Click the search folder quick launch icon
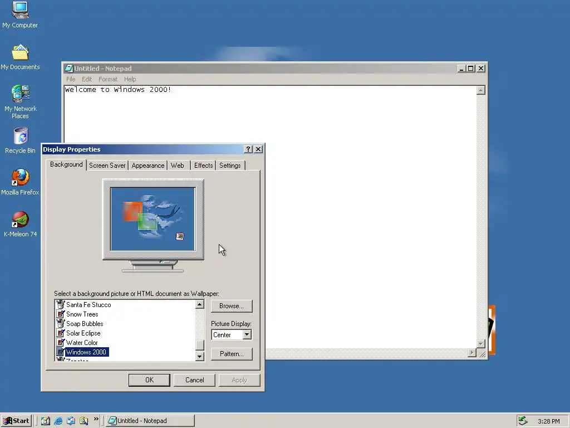The image size is (570, 428). click(x=83, y=421)
